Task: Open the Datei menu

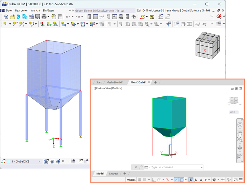Action: point(9,10)
